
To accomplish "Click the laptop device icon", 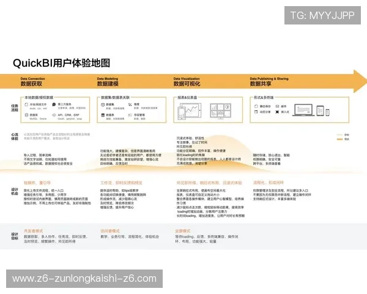I will (303, 110).
